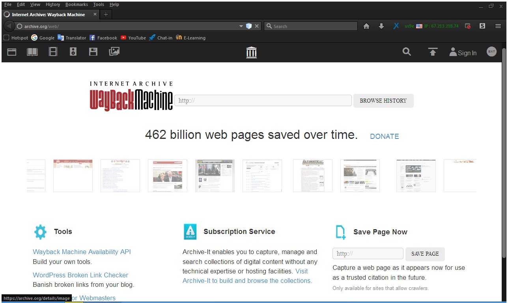Screen dimensions: 508x303
Task: Click the Wayback Machine logo
Action: coord(131,96)
